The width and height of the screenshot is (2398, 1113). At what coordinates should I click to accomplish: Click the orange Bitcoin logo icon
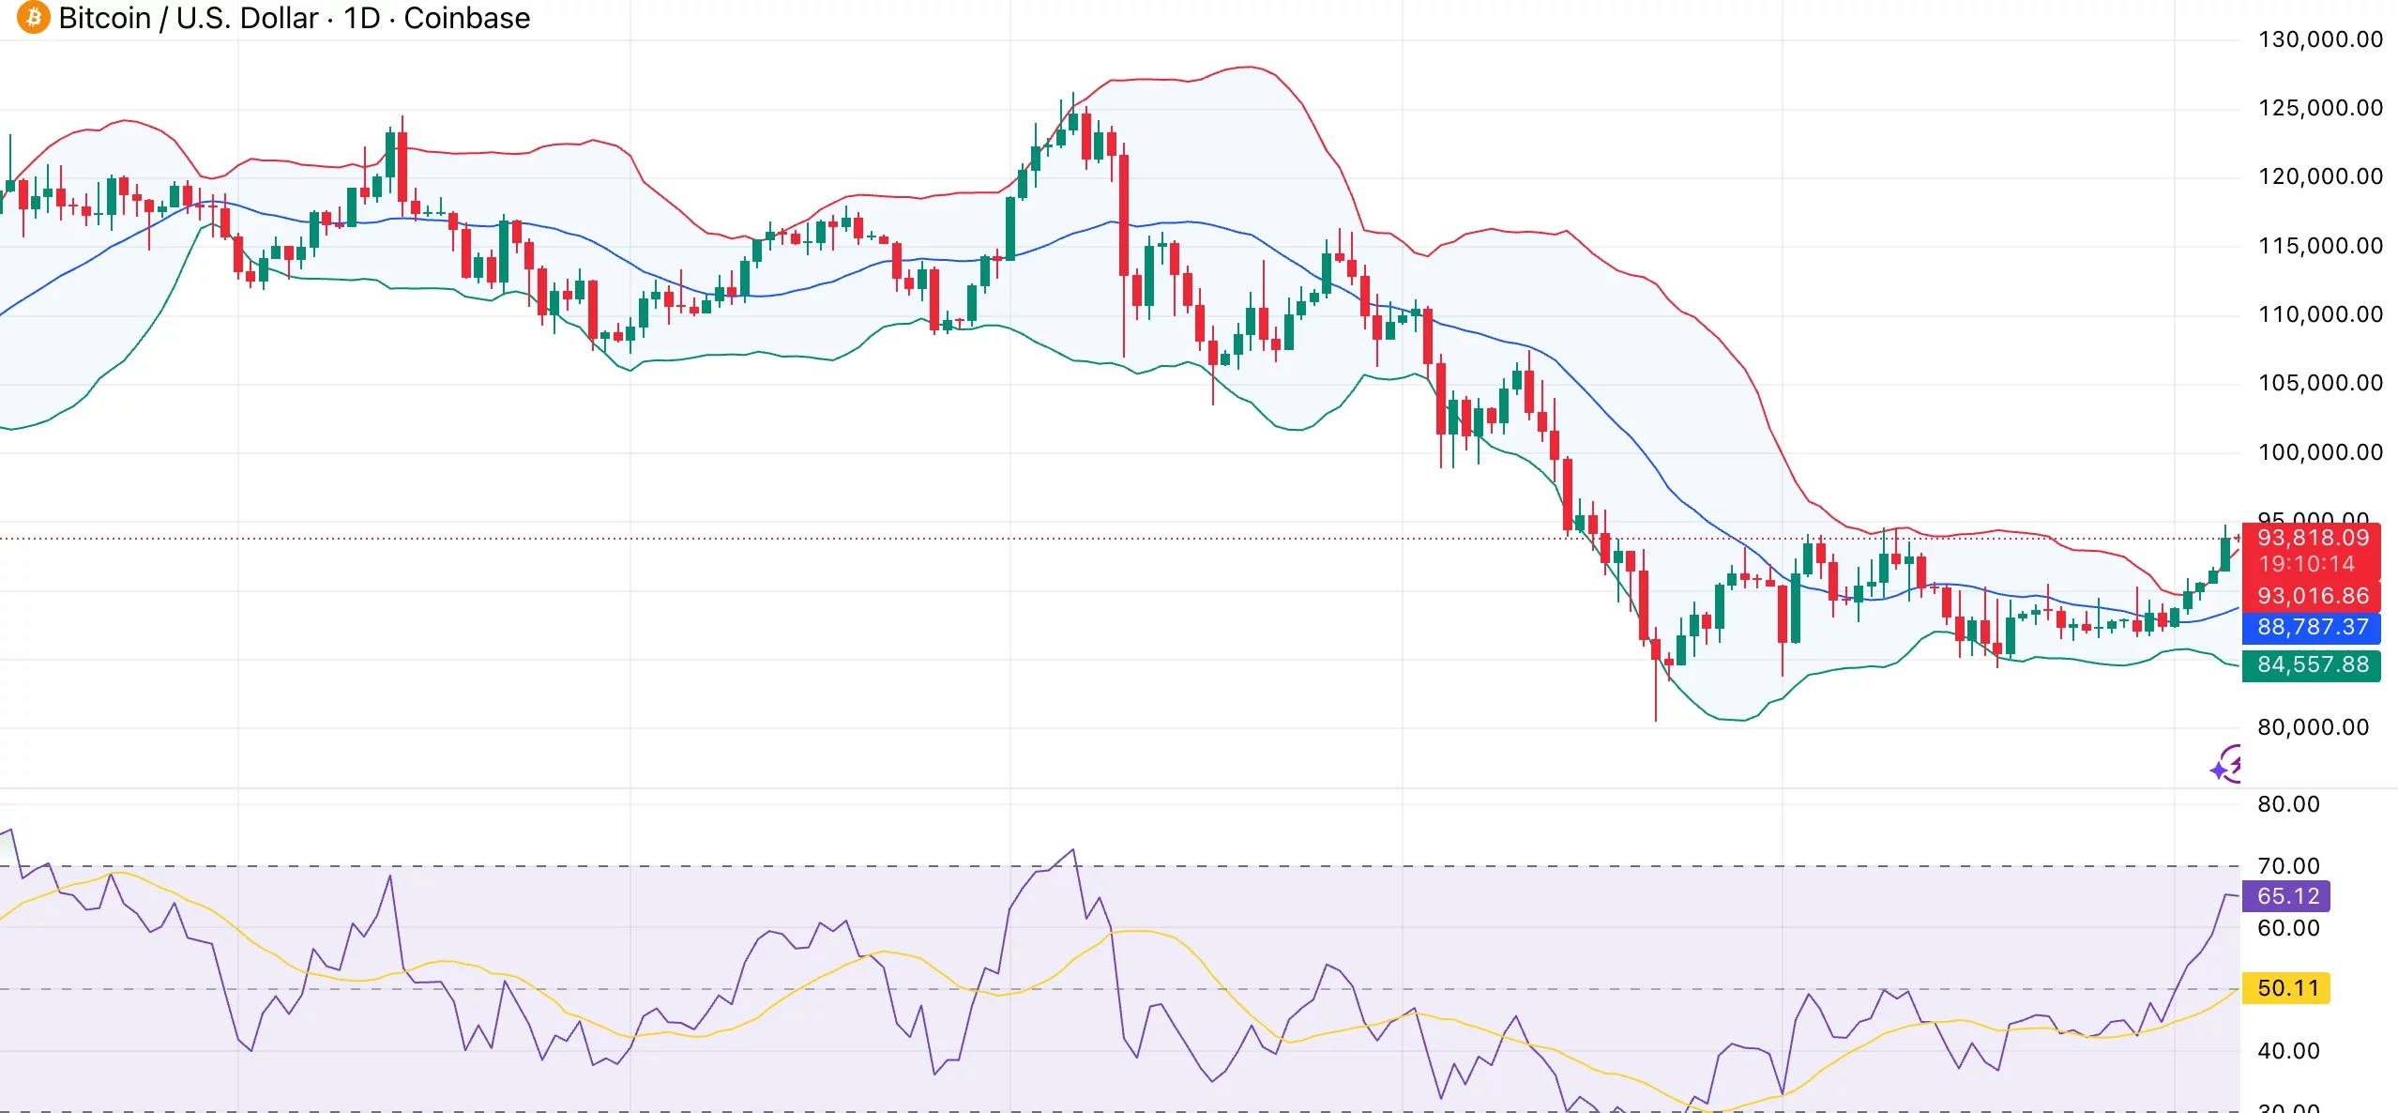point(33,17)
